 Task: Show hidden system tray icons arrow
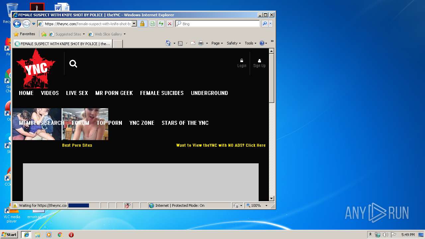370,234
